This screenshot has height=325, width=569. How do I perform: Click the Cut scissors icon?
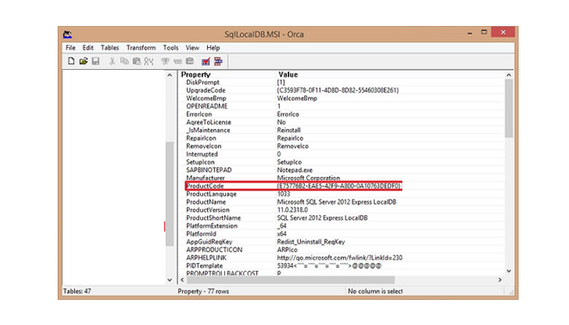pos(112,61)
